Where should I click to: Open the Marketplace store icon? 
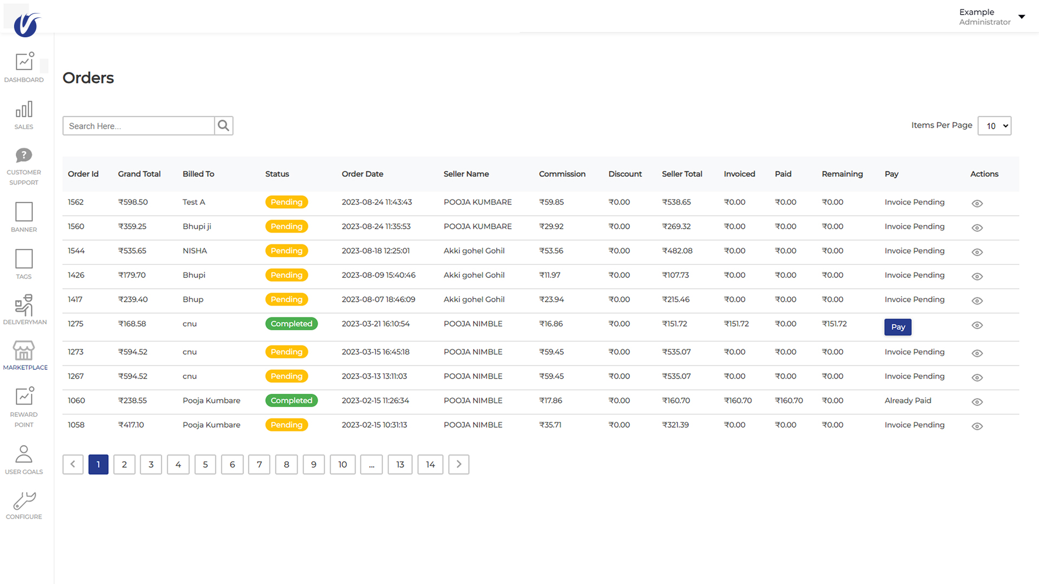(24, 351)
